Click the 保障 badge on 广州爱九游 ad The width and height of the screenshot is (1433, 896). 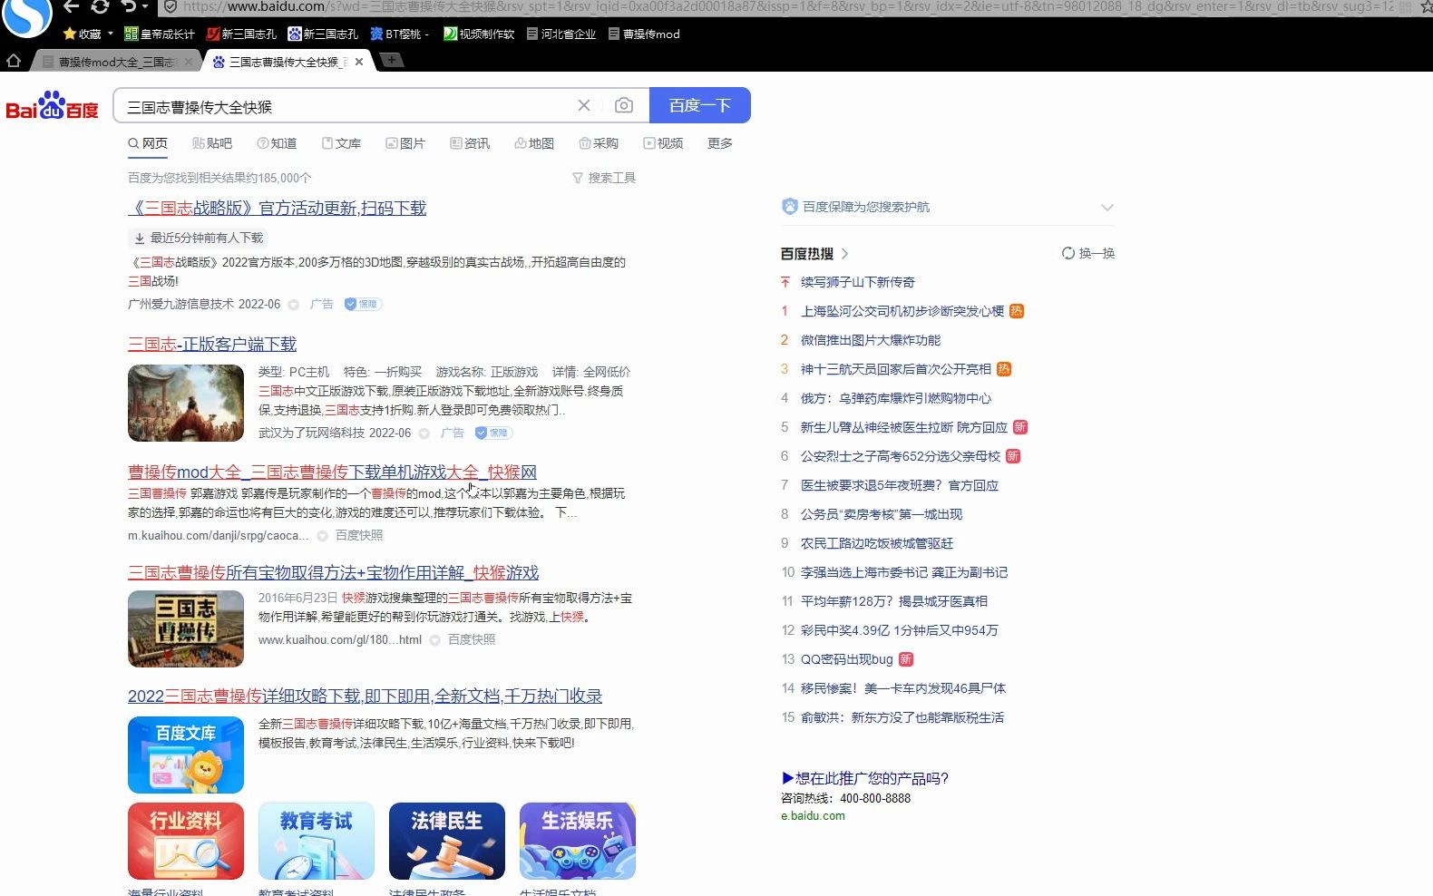tap(363, 304)
